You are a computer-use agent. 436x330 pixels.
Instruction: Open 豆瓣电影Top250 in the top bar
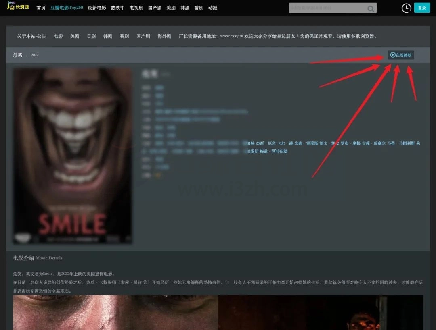point(67,8)
